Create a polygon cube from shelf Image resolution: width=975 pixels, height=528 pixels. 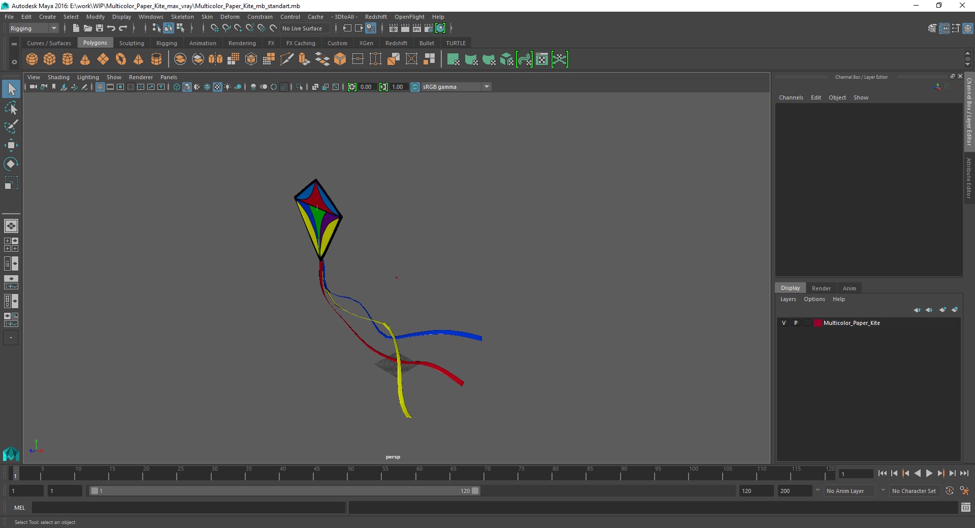coord(50,59)
